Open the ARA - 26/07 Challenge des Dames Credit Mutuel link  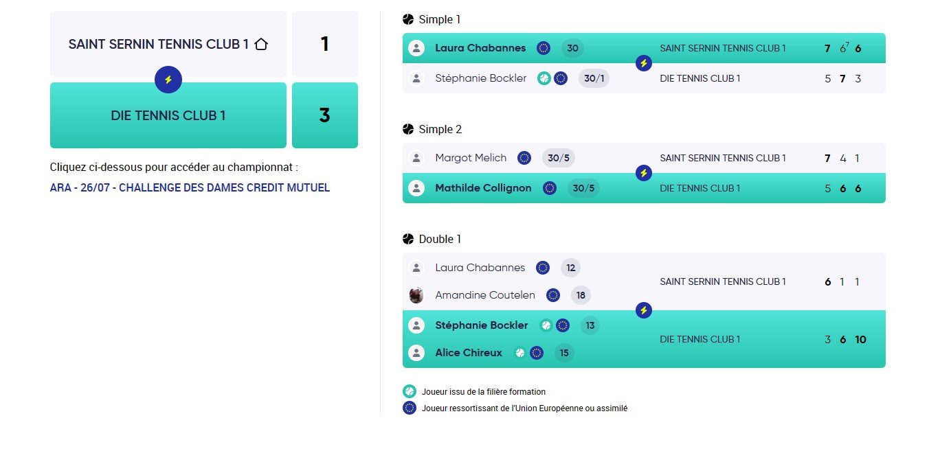click(x=190, y=187)
